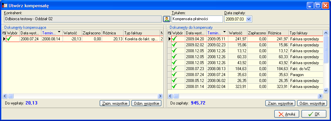Toggle checkmark for row with value 323,91

coord(175,87)
